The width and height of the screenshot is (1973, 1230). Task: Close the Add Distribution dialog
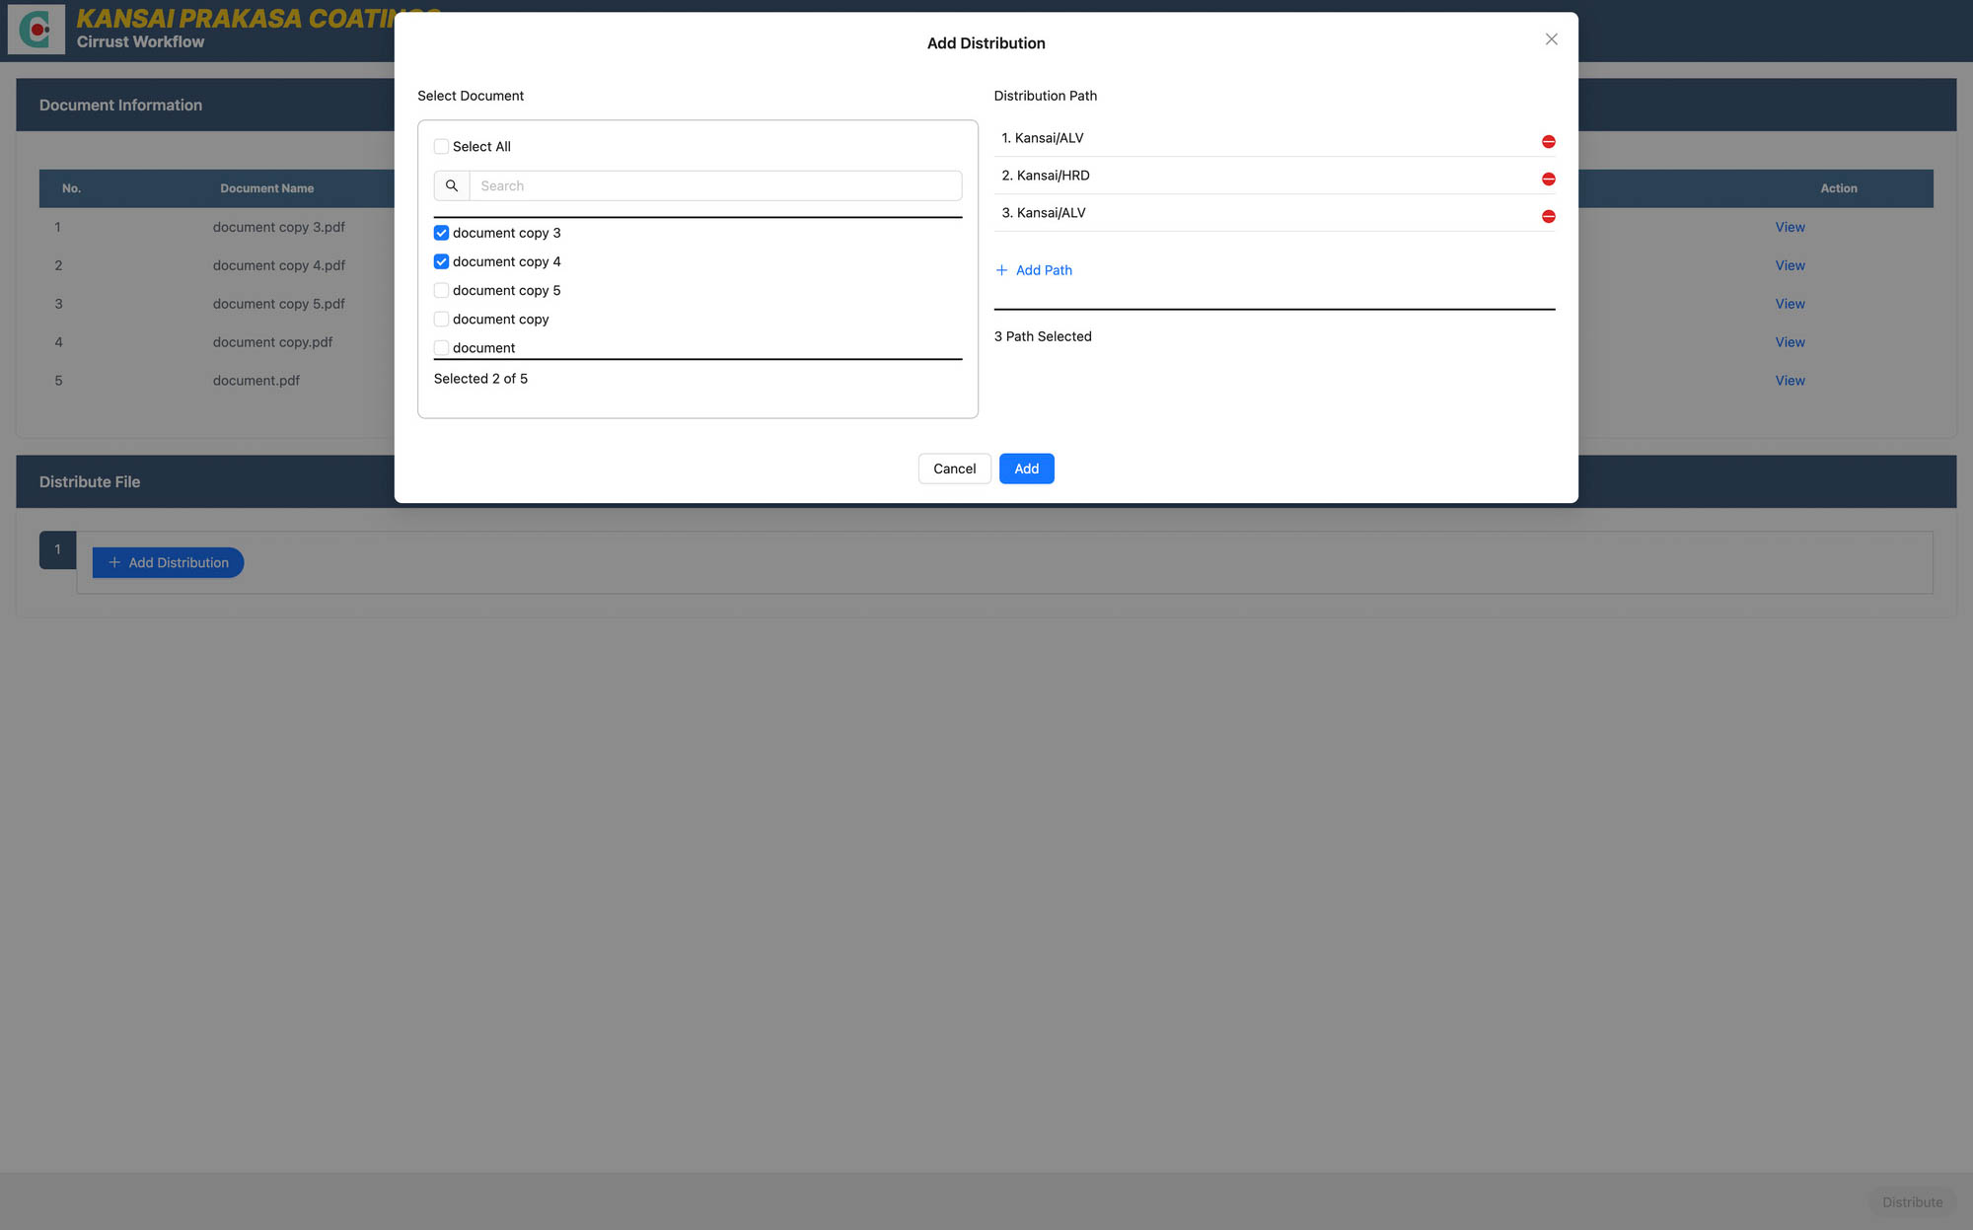[1551, 38]
